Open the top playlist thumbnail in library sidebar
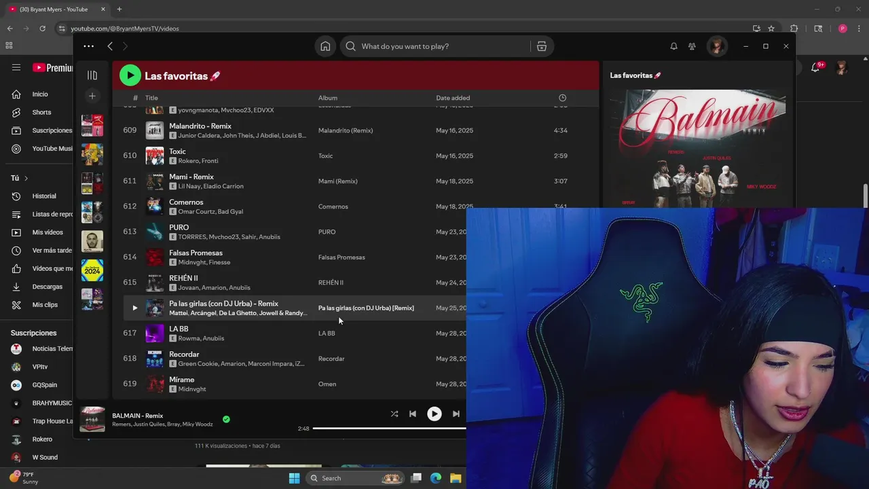This screenshot has height=489, width=869. (x=92, y=125)
